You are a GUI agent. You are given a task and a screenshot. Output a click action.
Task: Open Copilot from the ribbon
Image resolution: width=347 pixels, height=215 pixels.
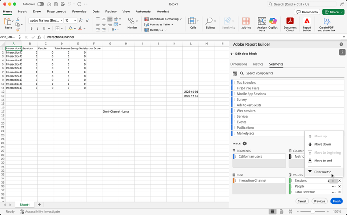[273, 23]
